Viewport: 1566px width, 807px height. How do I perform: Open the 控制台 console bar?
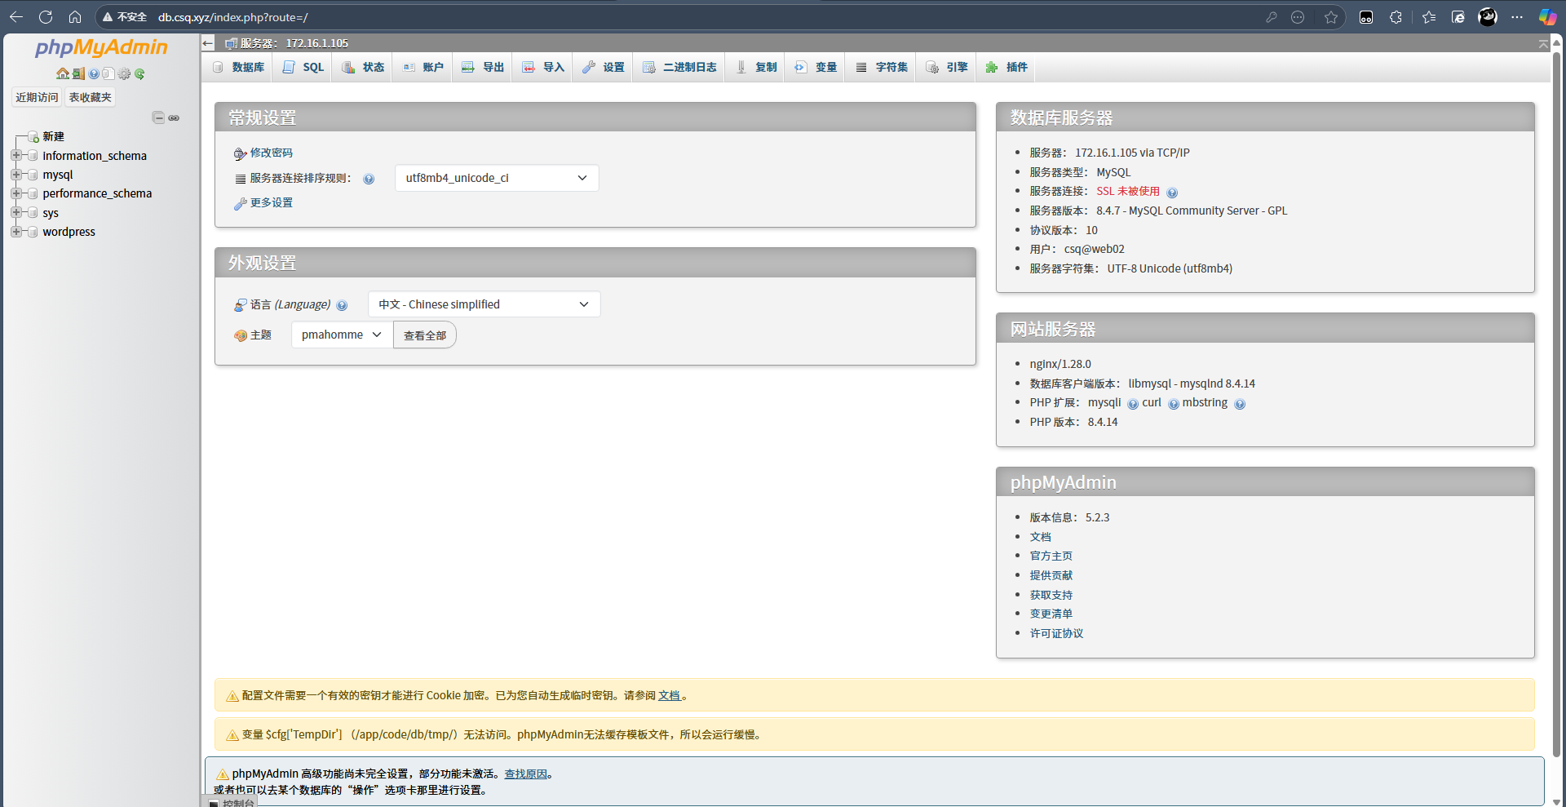pyautogui.click(x=231, y=802)
